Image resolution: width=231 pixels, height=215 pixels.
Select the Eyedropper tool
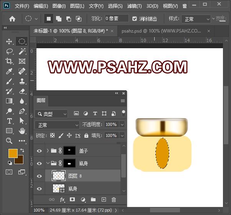[9, 71]
